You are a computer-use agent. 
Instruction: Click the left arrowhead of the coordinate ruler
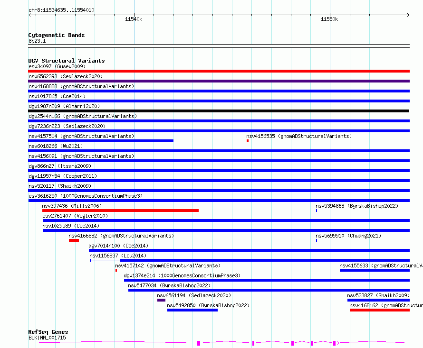coord(29,15)
